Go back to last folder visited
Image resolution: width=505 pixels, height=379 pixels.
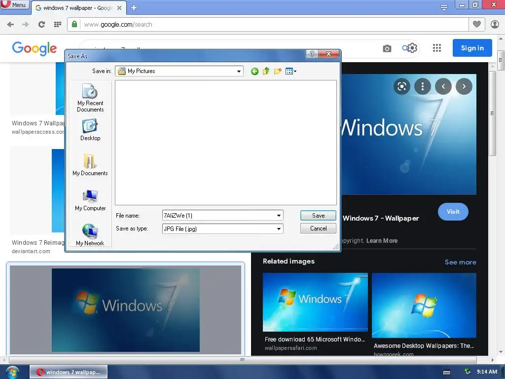coord(254,71)
